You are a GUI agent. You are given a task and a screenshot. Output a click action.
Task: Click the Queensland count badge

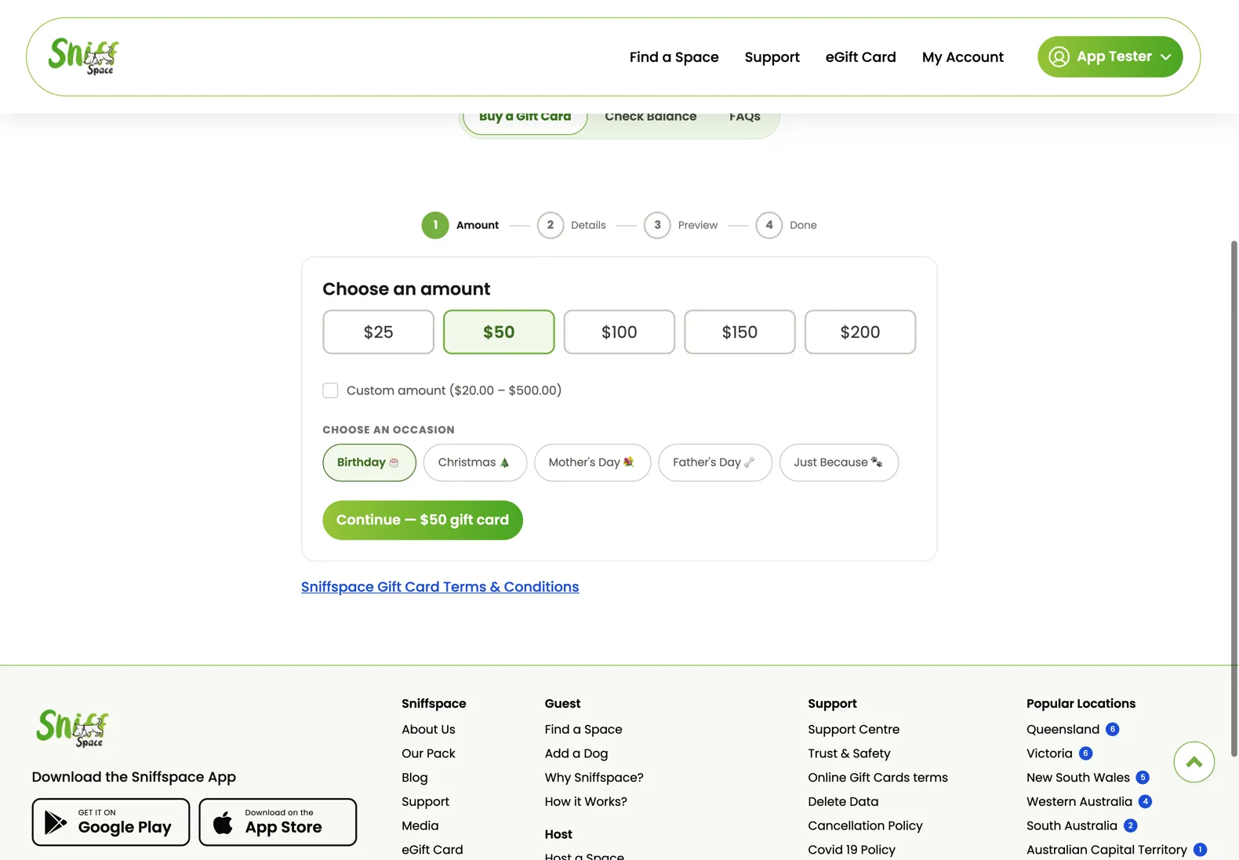click(1112, 729)
